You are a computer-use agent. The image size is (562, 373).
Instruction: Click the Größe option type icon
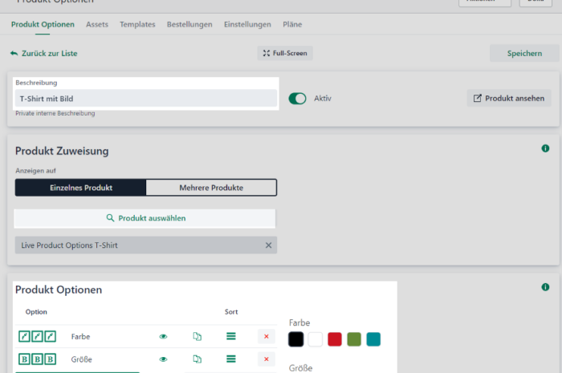(x=37, y=359)
